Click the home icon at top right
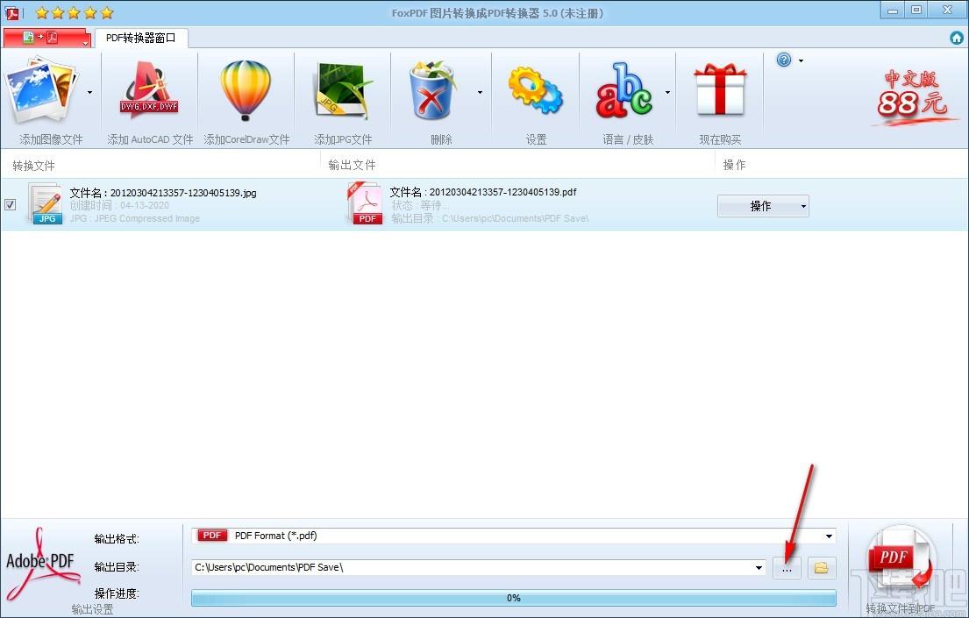 click(x=957, y=38)
